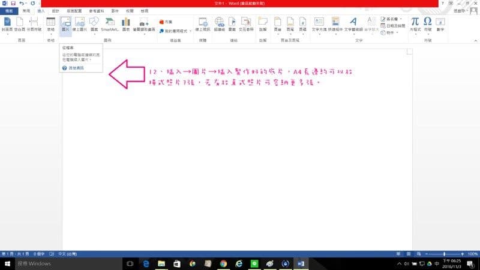Switch to the Mailings (郵件) tab
This screenshot has height=270, width=480.
coord(115,11)
